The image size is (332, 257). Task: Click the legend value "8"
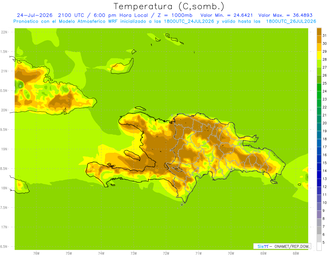coord(324,218)
